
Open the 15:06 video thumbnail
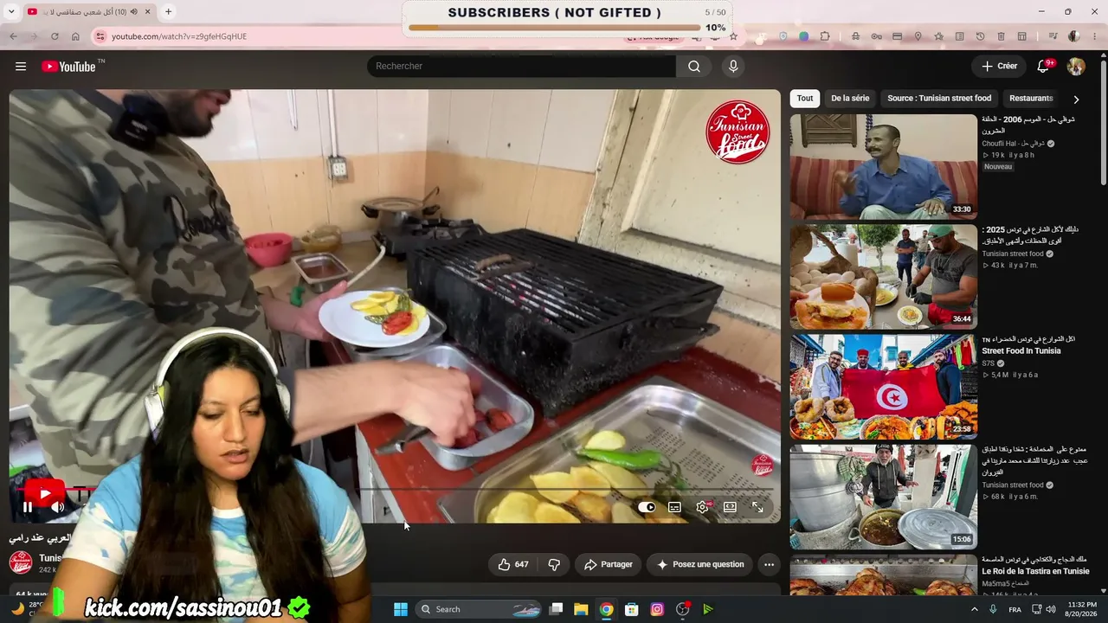(883, 497)
